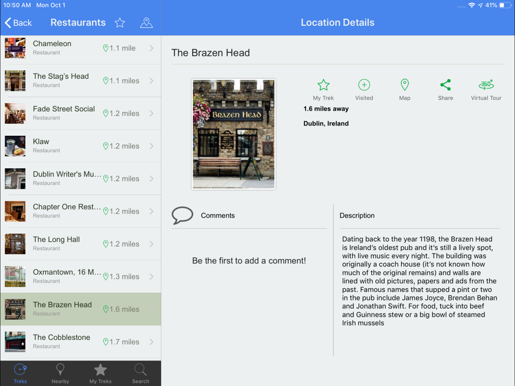Tap pin icon for Brazen Head 1.6 miles

tap(106, 309)
